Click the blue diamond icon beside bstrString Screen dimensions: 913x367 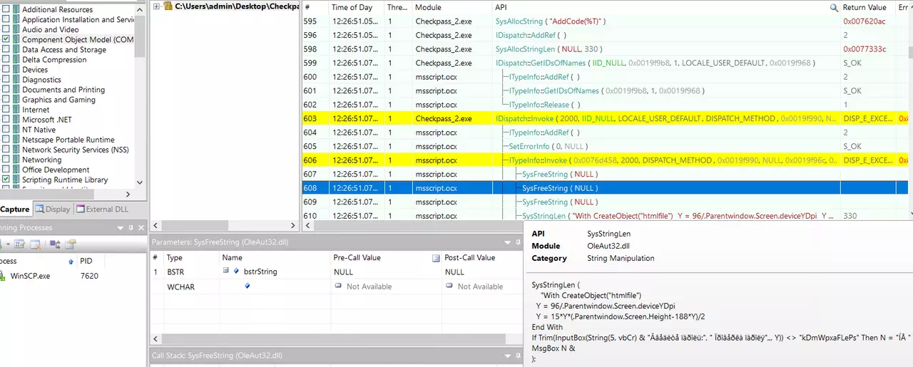pos(236,271)
